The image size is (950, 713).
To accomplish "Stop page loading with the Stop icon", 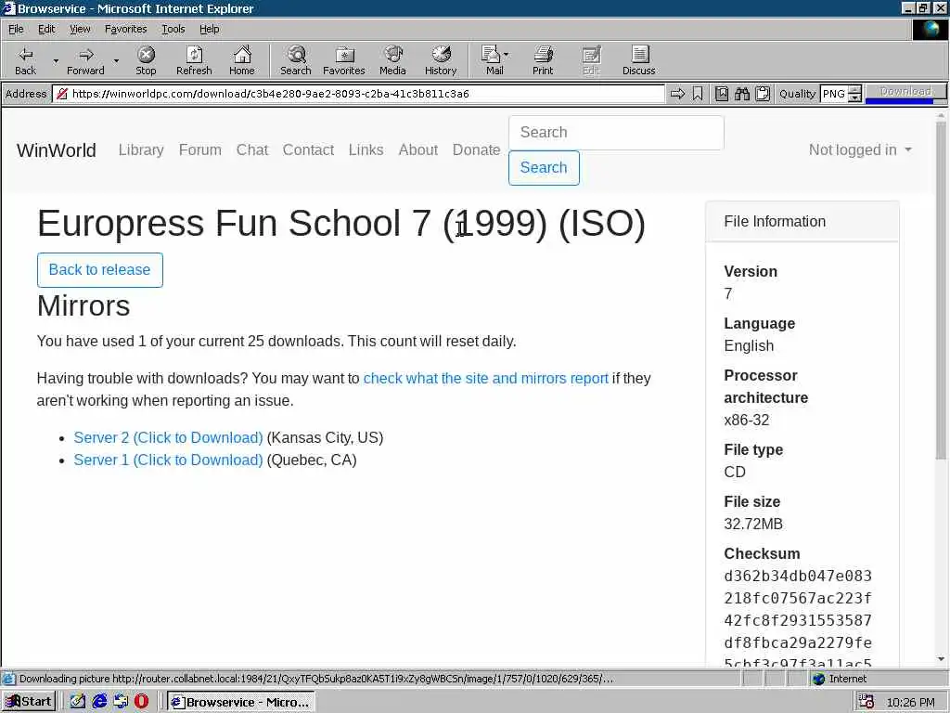I will [x=146, y=60].
